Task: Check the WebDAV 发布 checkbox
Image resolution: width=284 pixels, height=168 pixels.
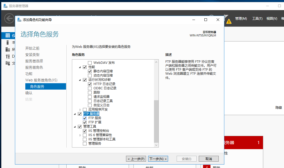Action: 90,63
